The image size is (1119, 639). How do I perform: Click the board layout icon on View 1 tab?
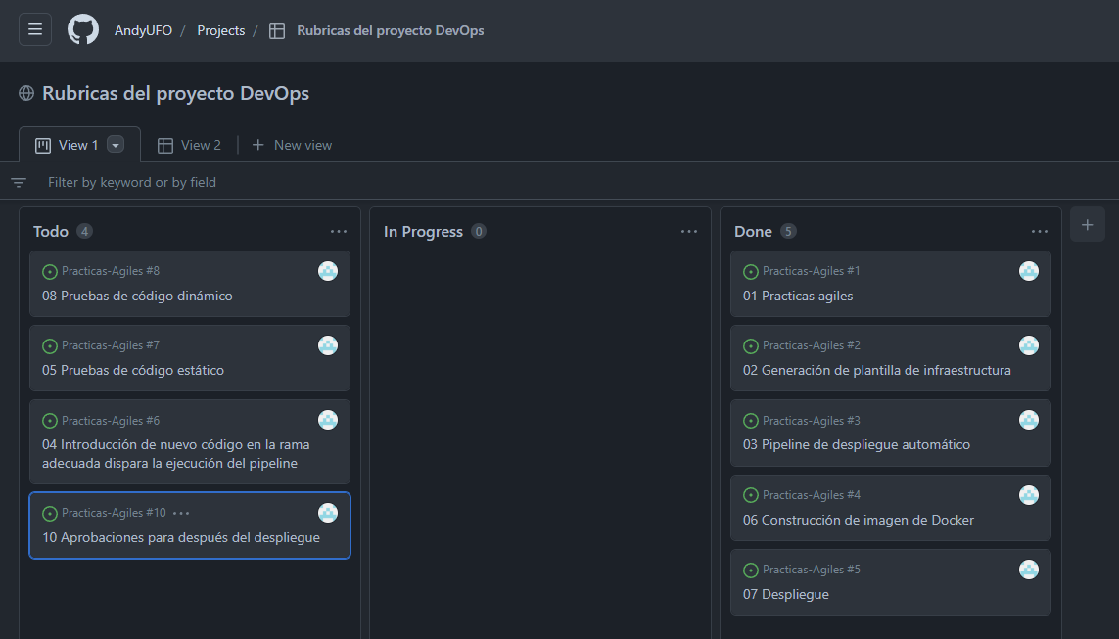click(x=42, y=144)
